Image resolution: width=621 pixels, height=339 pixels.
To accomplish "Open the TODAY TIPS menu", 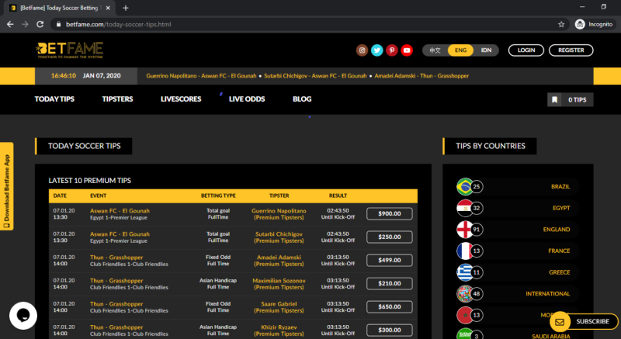I will (54, 99).
